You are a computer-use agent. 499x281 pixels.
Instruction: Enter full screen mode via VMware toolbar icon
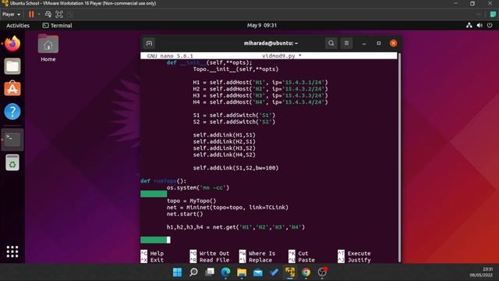59,14
